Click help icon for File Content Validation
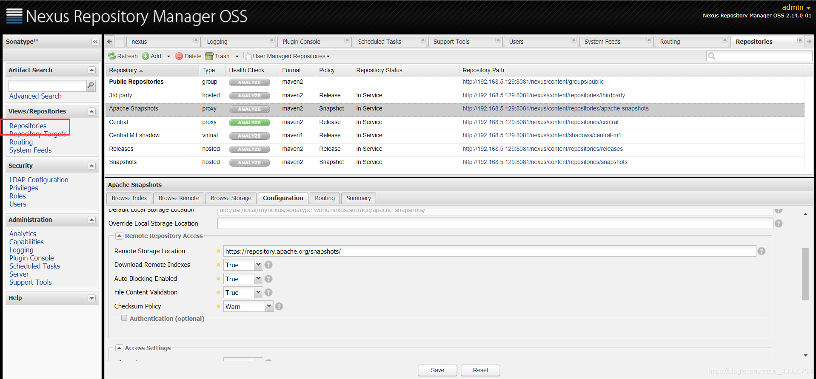The image size is (816, 379). (268, 292)
